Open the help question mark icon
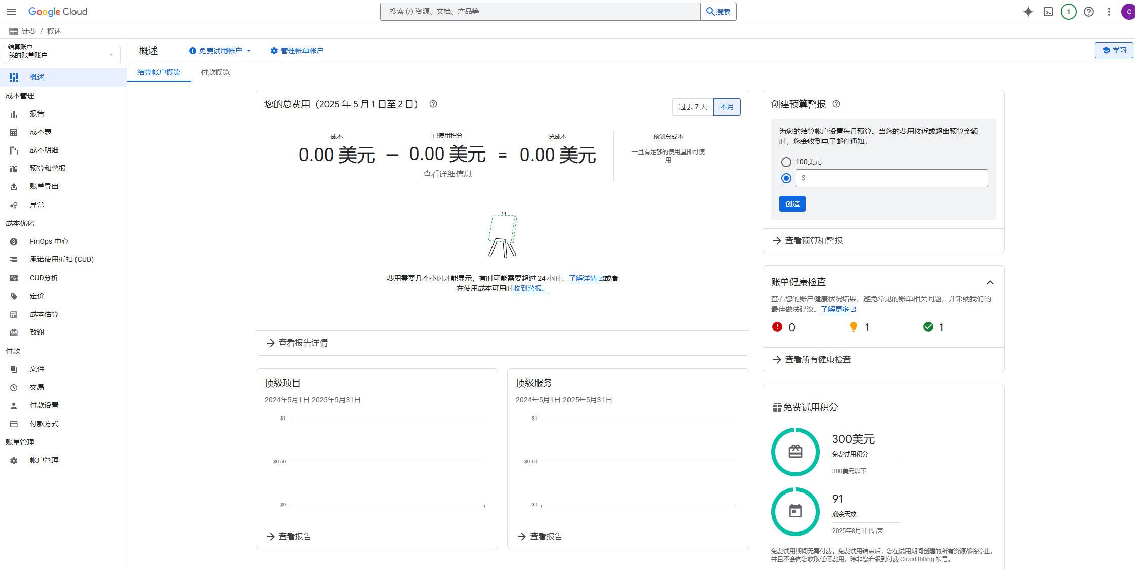Screen dimensions: 1135x570 1088,12
